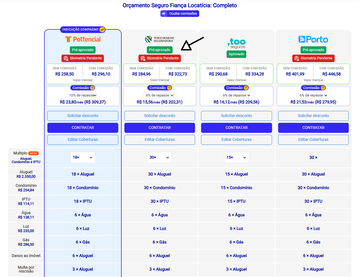Click 15 × Aluguel cell in Too Seguros

click(x=237, y=174)
